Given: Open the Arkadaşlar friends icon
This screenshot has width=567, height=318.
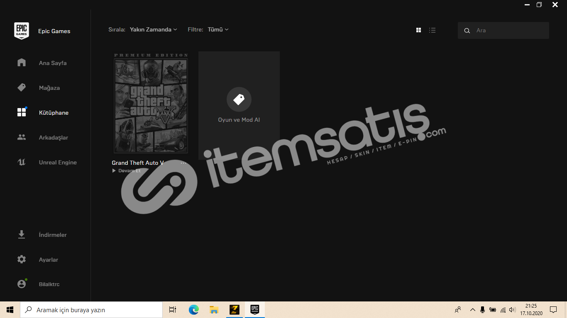Looking at the screenshot, I should tap(22, 137).
